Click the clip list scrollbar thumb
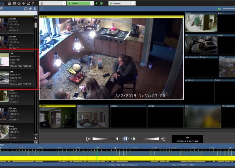Image resolution: width=235 pixels, height=168 pixels. pyautogui.click(x=36, y=25)
